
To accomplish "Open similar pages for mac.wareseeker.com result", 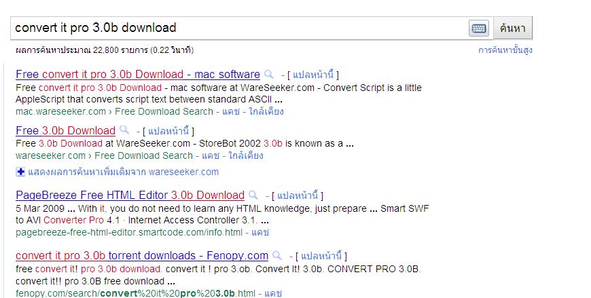I will coord(264,111).
